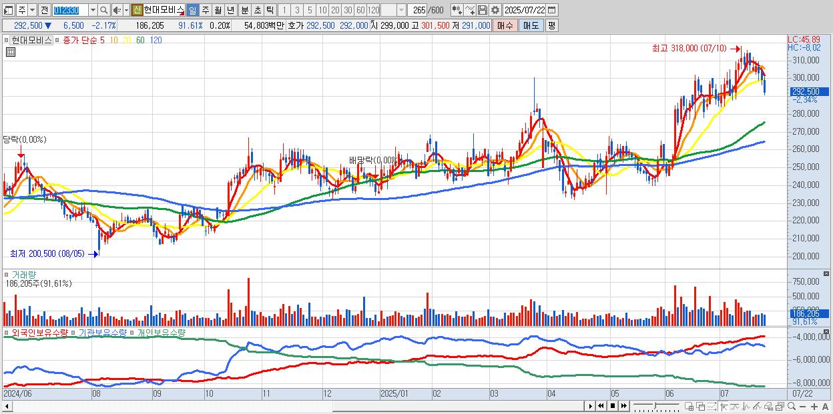Click the stop square playback button

coord(612,406)
